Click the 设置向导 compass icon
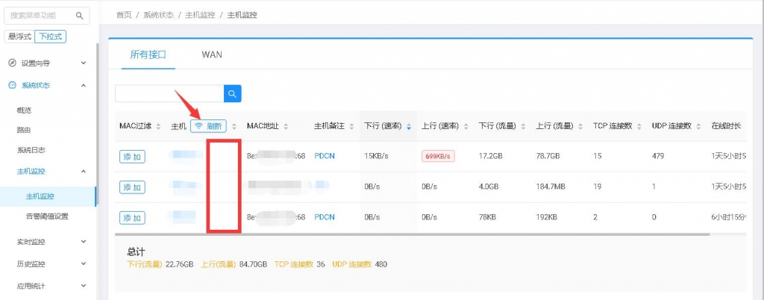 click(12, 63)
